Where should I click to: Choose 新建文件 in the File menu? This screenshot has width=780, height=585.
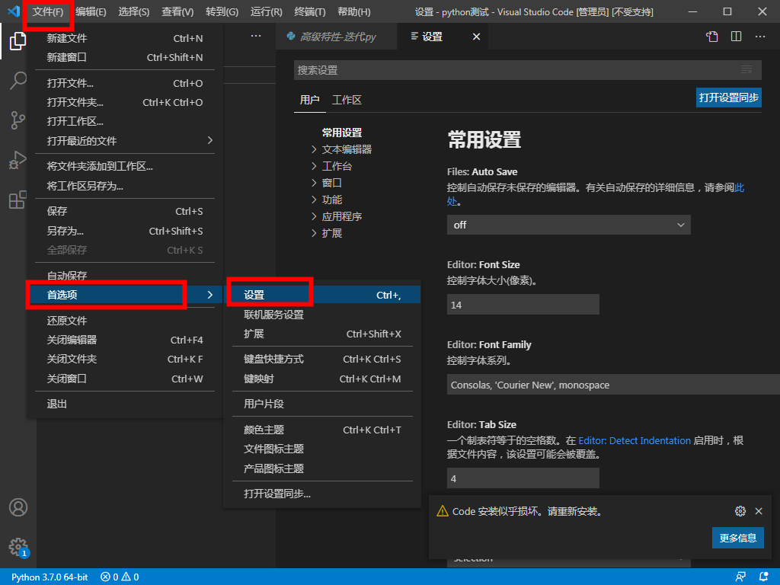click(125, 38)
